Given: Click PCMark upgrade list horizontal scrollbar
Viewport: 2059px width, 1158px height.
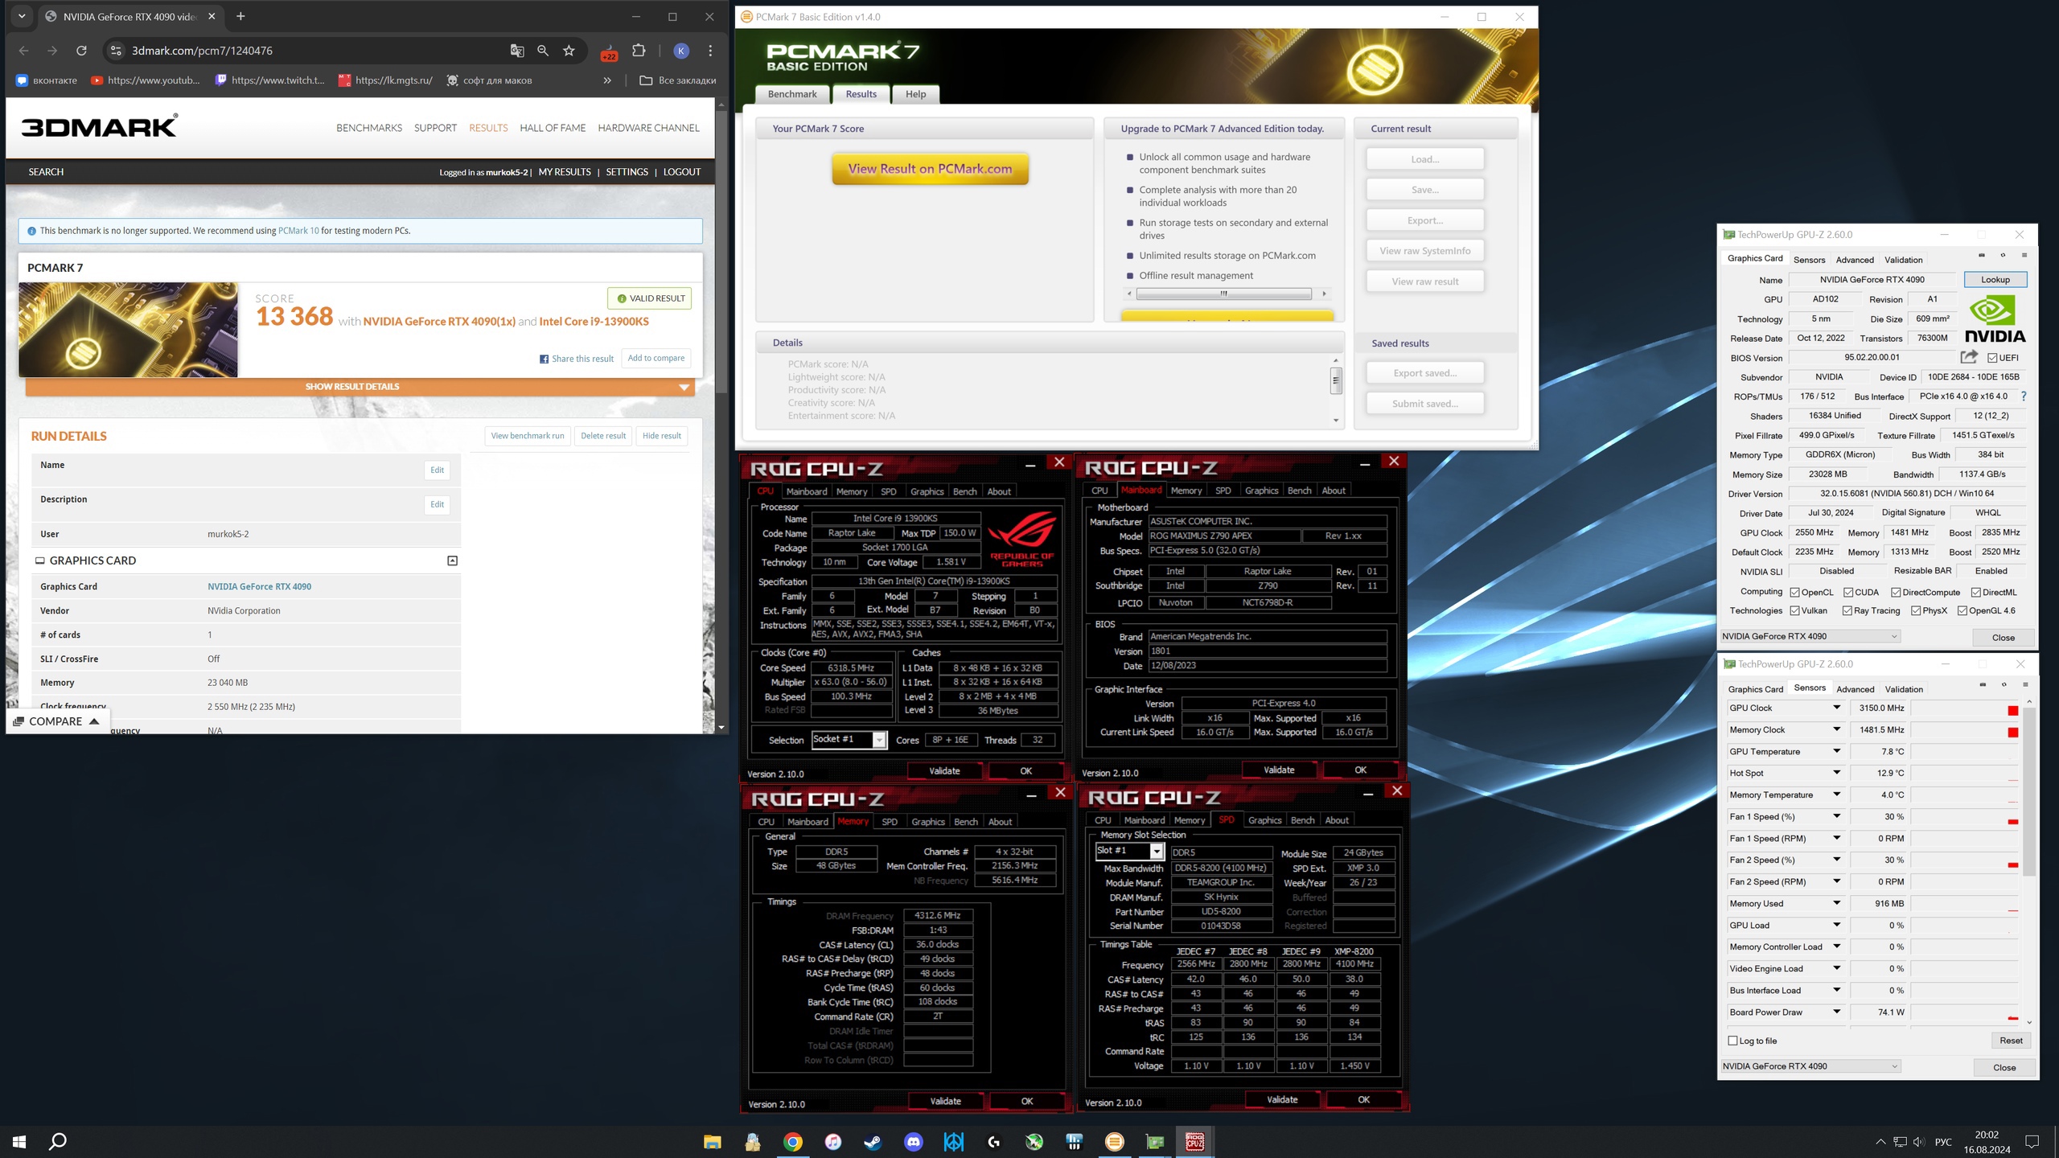Looking at the screenshot, I should coord(1226,294).
